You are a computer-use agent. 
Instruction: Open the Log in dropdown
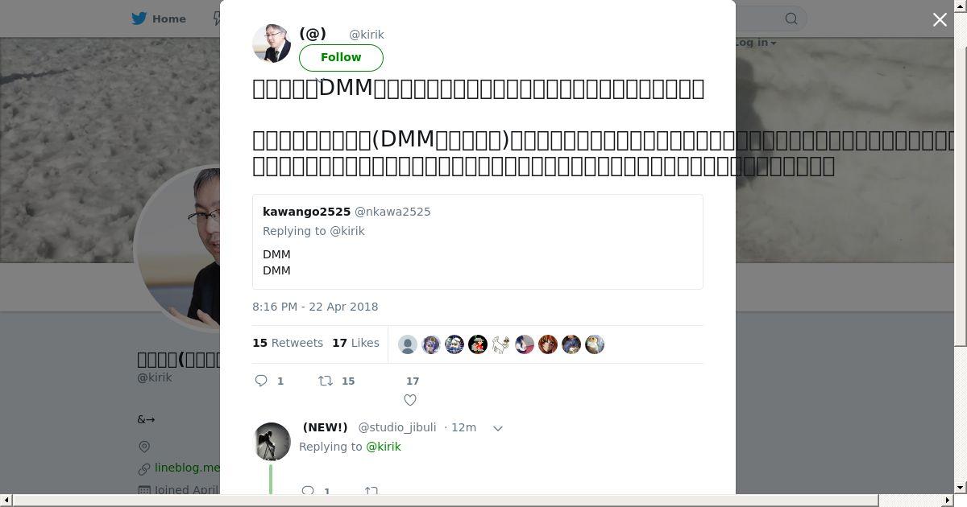pos(754,42)
